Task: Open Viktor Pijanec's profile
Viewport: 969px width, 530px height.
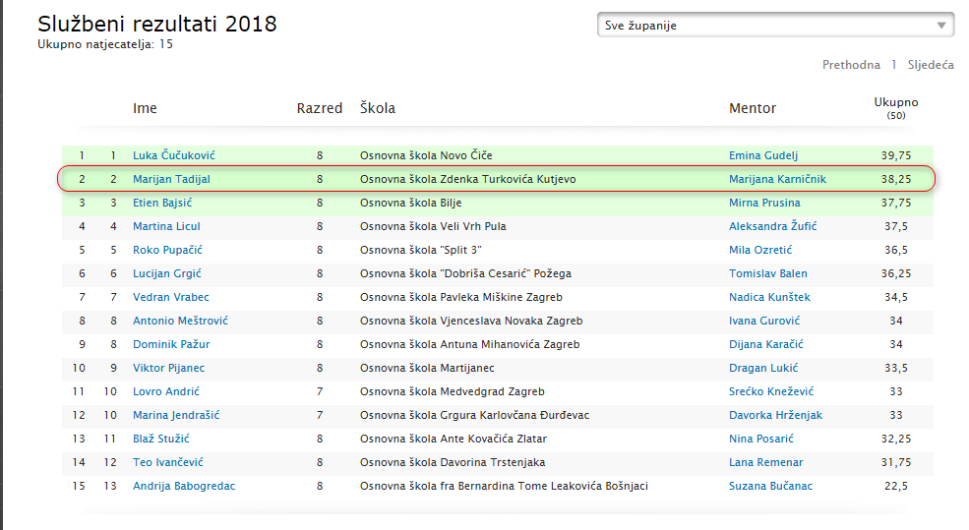Action: pos(168,368)
